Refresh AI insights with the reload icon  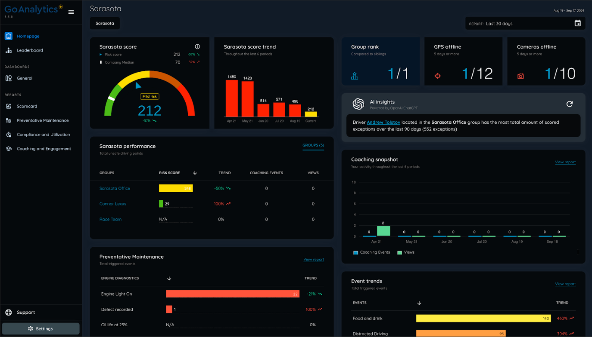(569, 104)
